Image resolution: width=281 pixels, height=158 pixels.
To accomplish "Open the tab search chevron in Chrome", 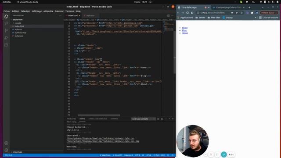I will [263, 7].
